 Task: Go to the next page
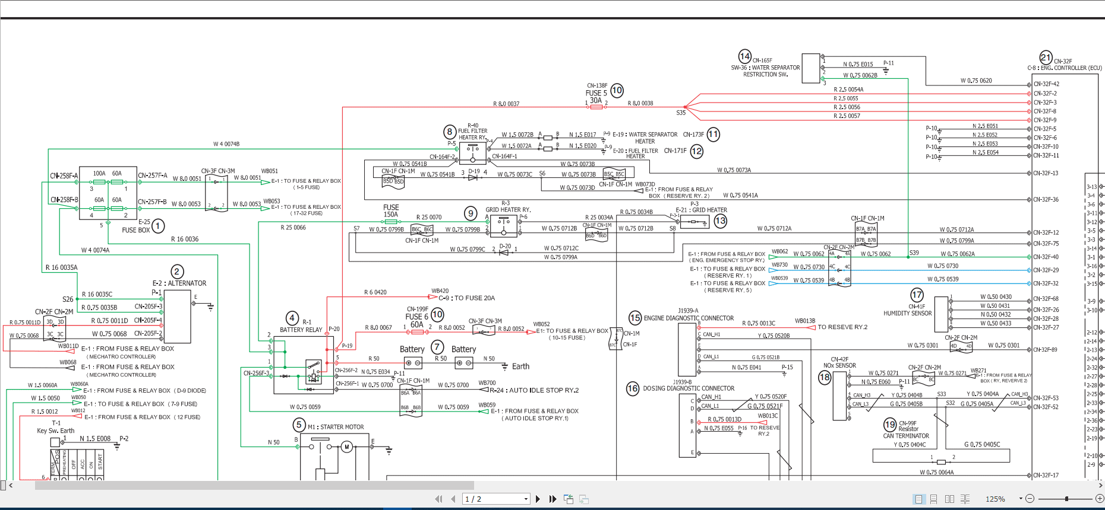click(x=538, y=499)
